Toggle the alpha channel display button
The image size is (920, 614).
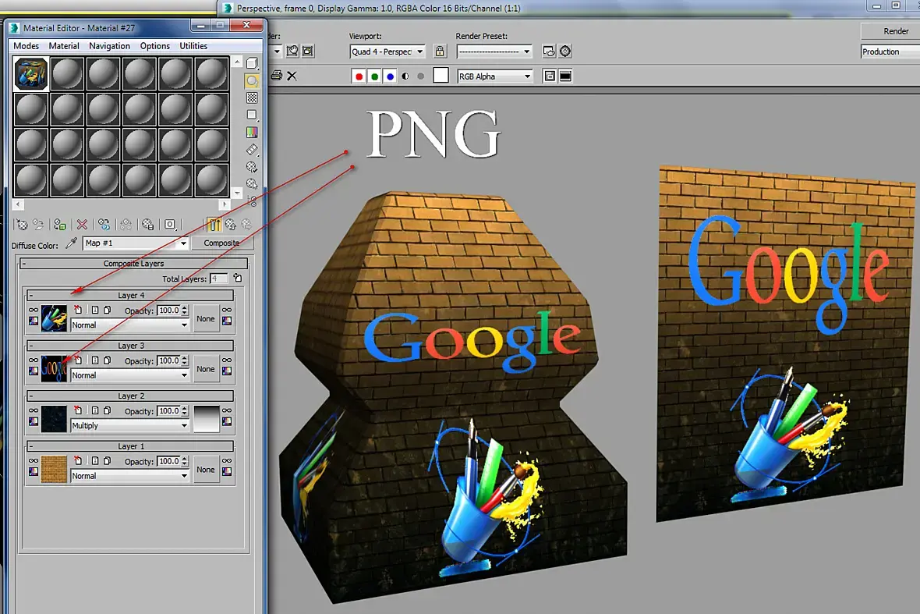coord(405,76)
